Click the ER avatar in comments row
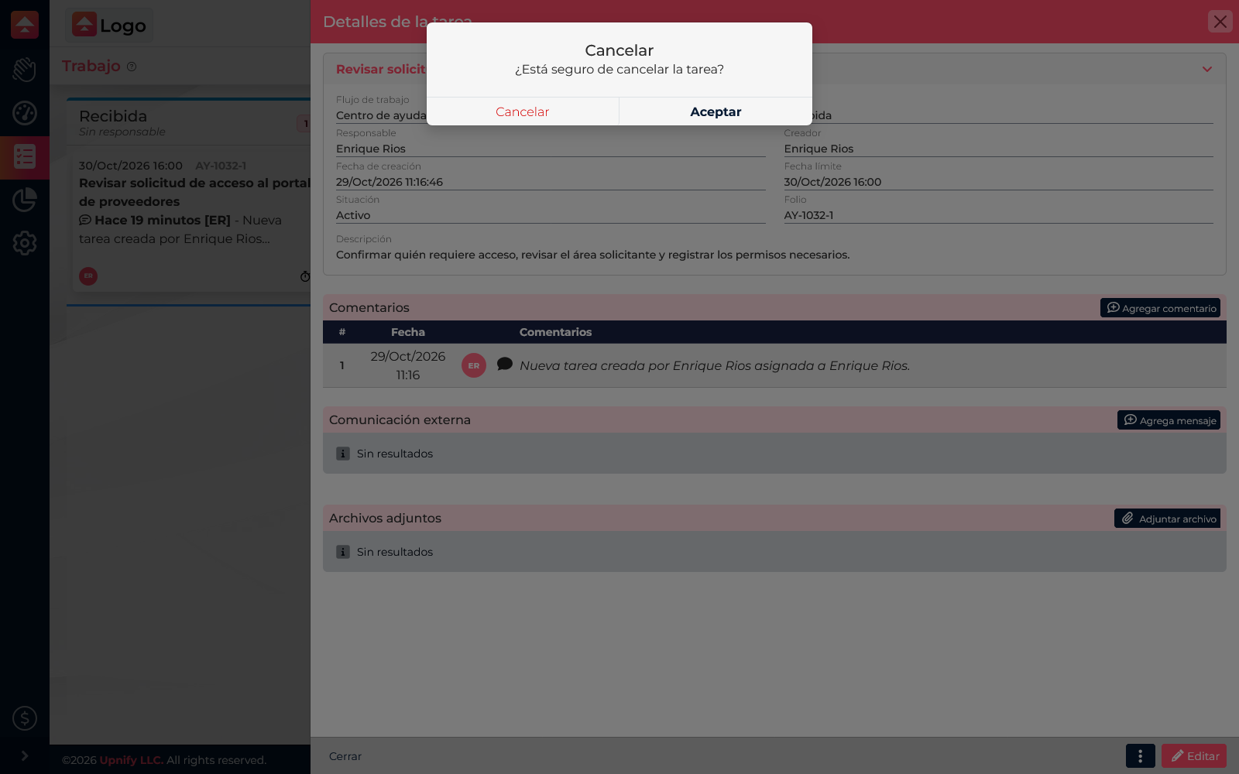The width and height of the screenshot is (1239, 774). [474, 365]
